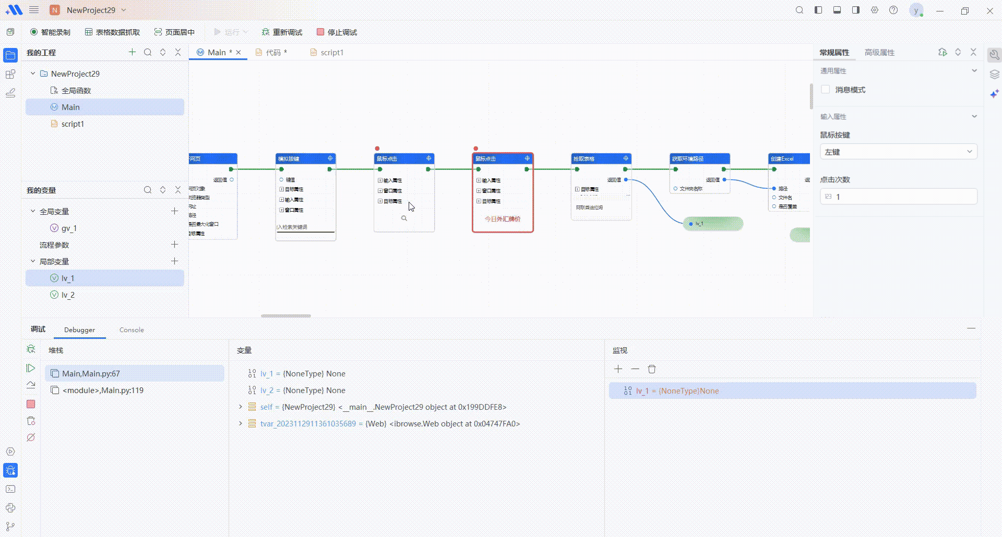
Task: Enable the 消息模式 checkbox
Action: coord(826,90)
